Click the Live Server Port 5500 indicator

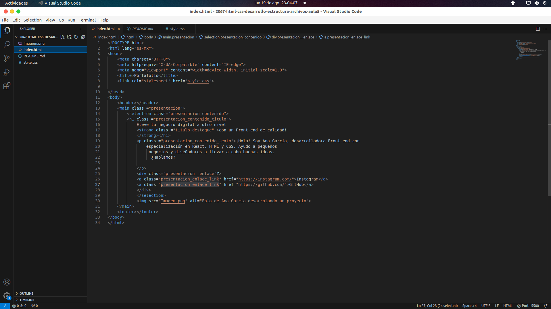[x=528, y=306]
